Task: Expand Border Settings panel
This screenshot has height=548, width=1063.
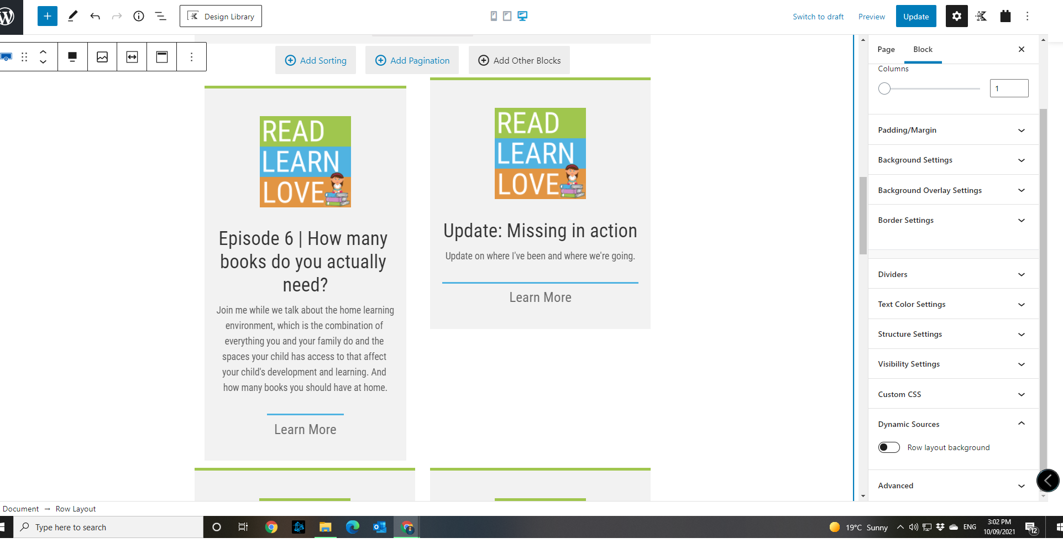Action: coord(954,220)
